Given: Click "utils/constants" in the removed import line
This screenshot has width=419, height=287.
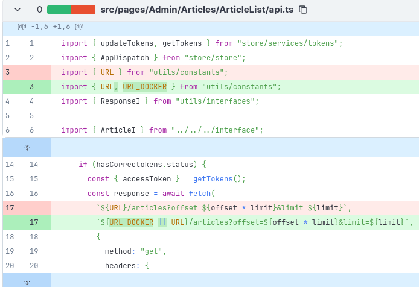Looking at the screenshot, I should point(187,72).
